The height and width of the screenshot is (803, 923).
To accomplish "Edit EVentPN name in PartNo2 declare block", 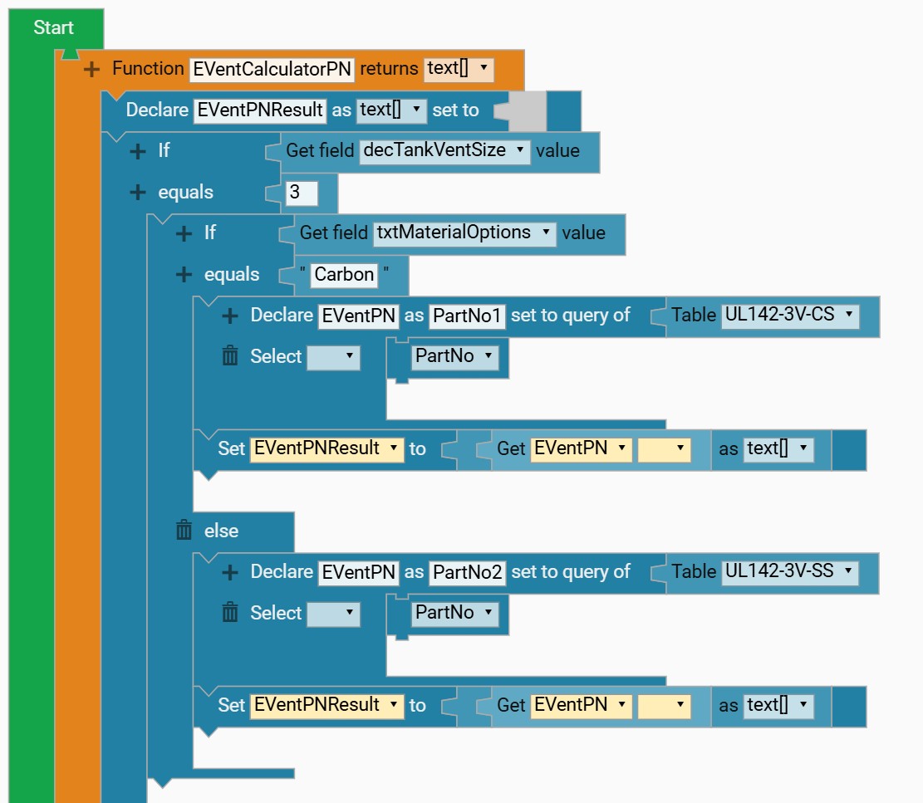I will (x=359, y=572).
